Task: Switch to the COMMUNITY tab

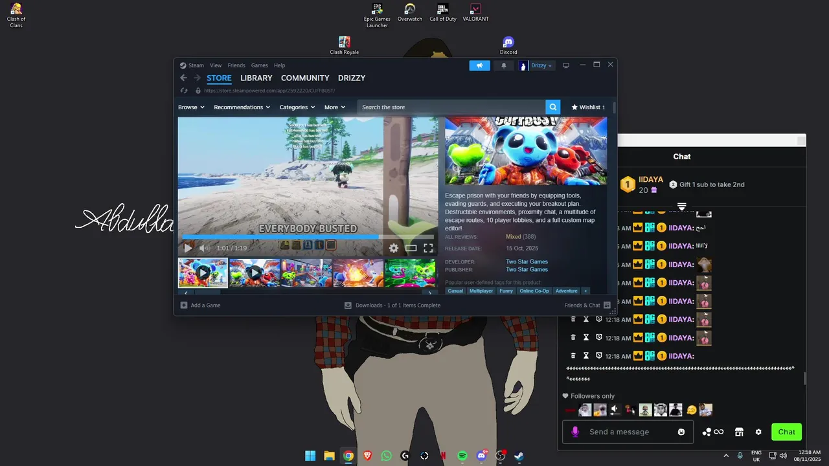Action: [x=305, y=78]
